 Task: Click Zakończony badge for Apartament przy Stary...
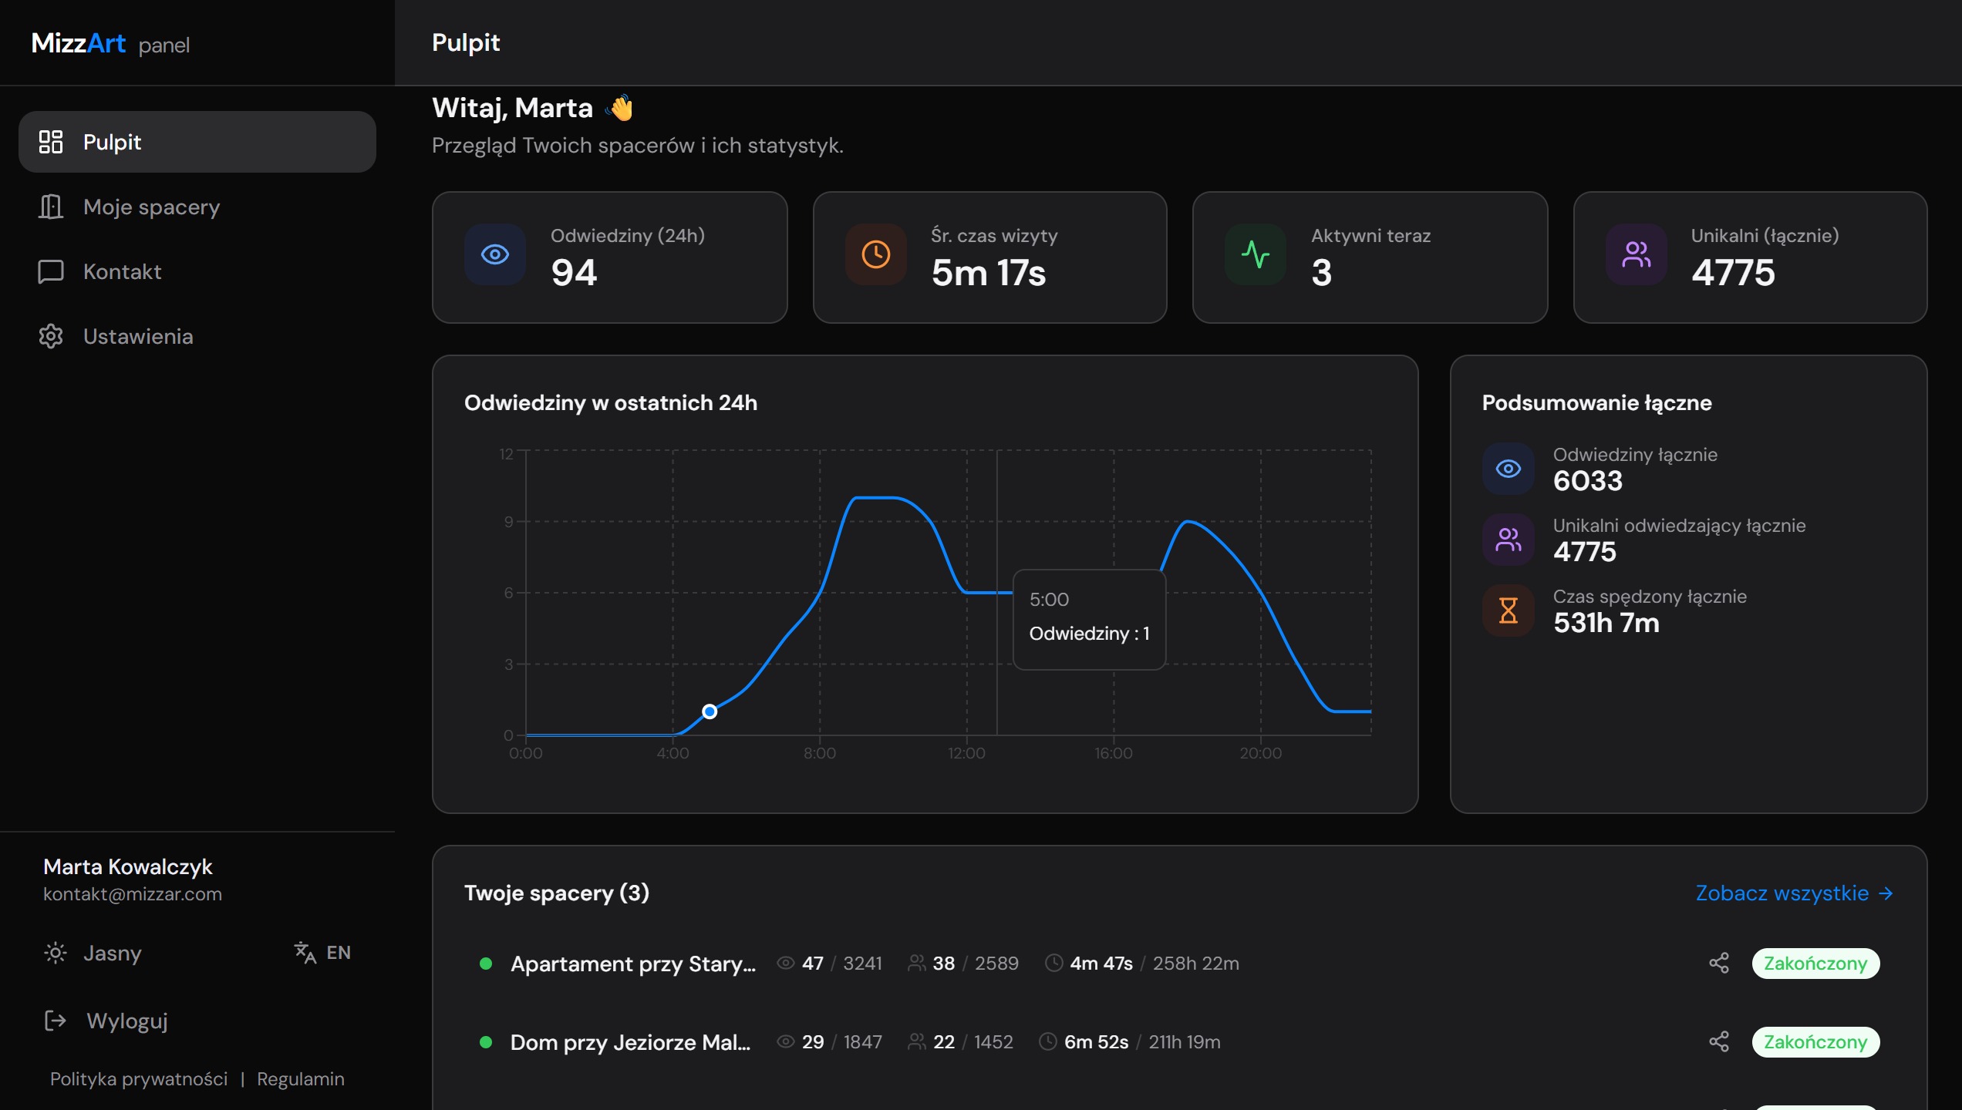point(1815,963)
